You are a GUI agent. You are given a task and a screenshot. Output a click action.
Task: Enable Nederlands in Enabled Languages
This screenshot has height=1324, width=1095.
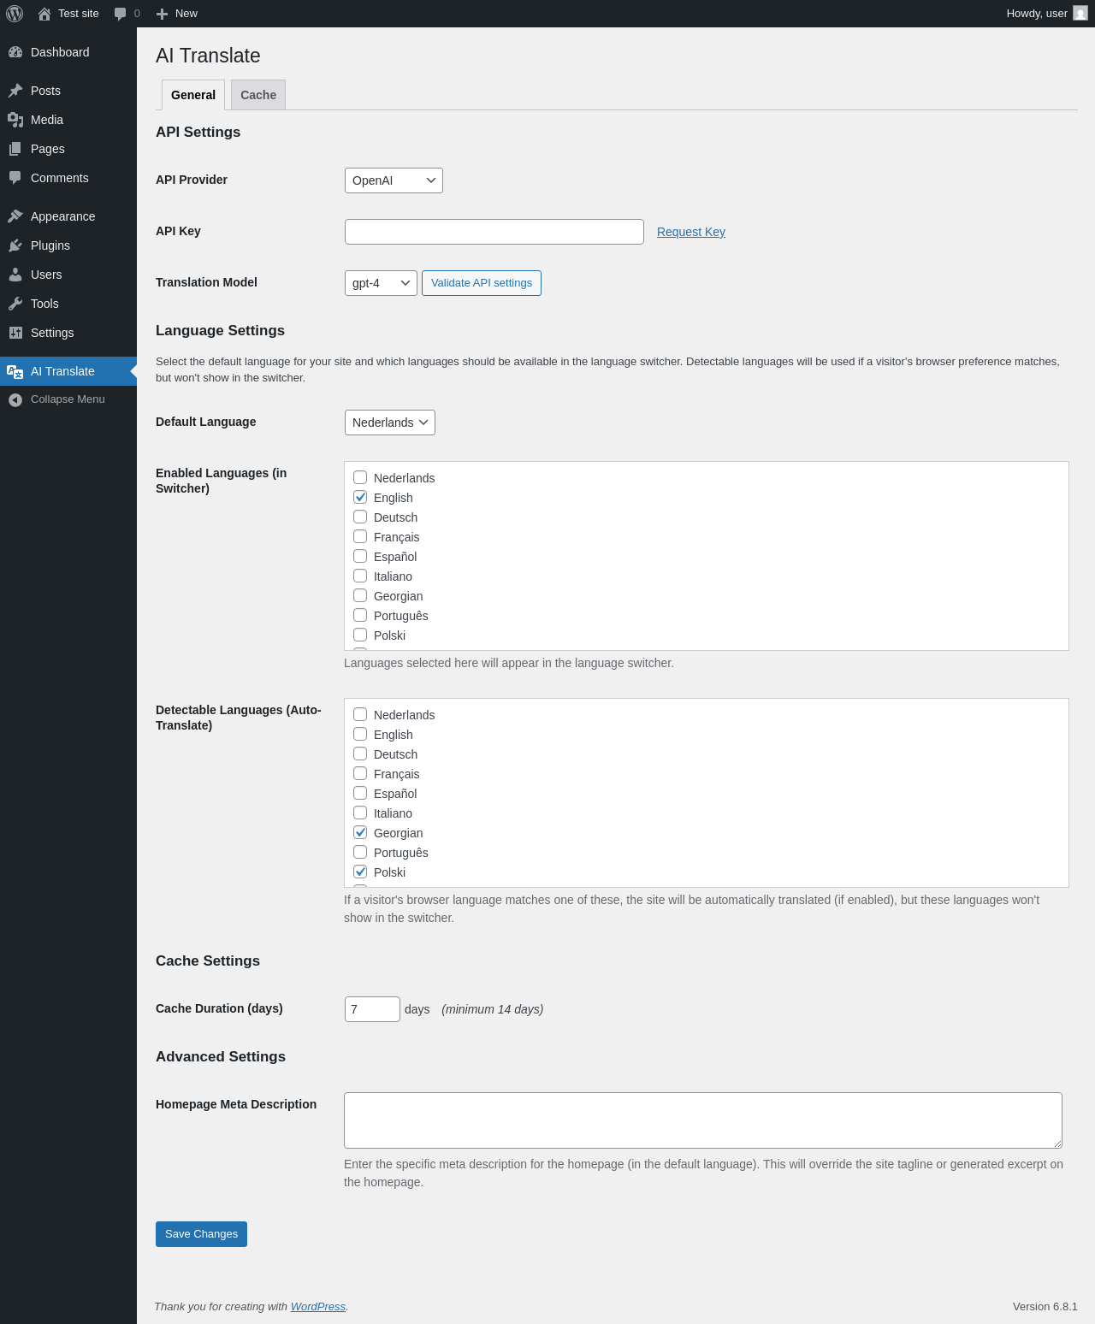click(x=360, y=477)
